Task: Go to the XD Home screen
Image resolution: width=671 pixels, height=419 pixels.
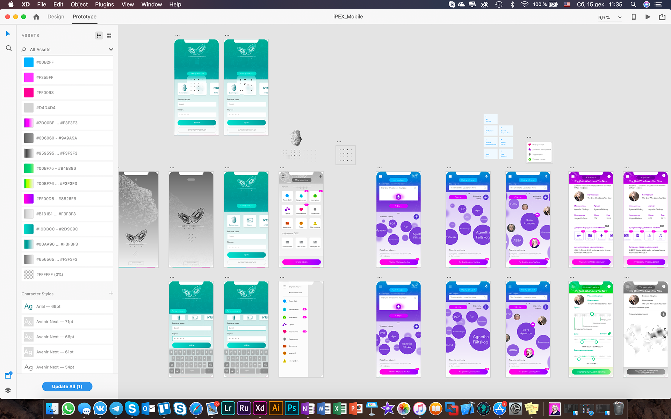Action: [x=36, y=16]
